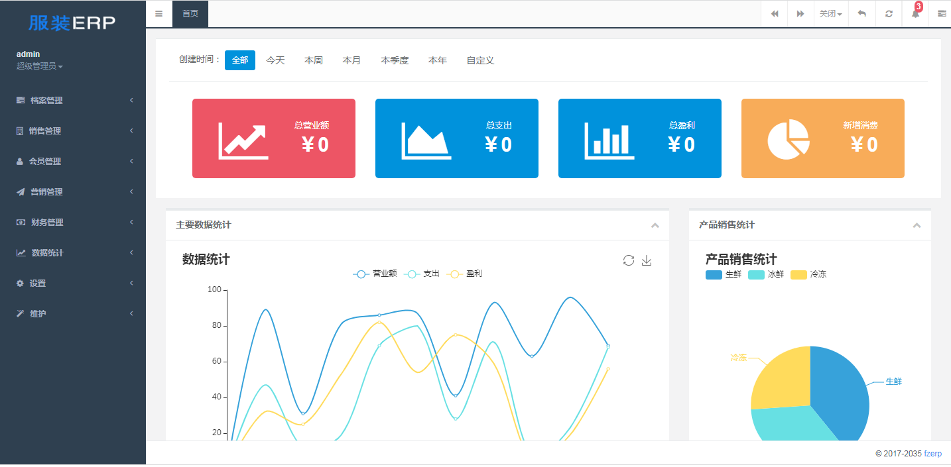Open the top-right settings panel icon

[x=942, y=14]
